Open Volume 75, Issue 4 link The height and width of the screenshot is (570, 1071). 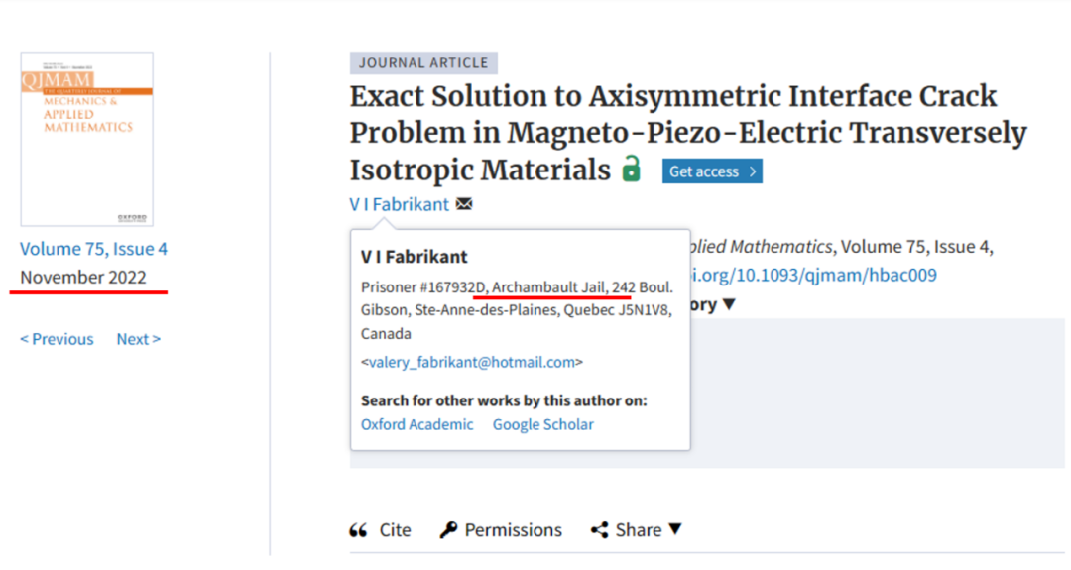point(93,249)
